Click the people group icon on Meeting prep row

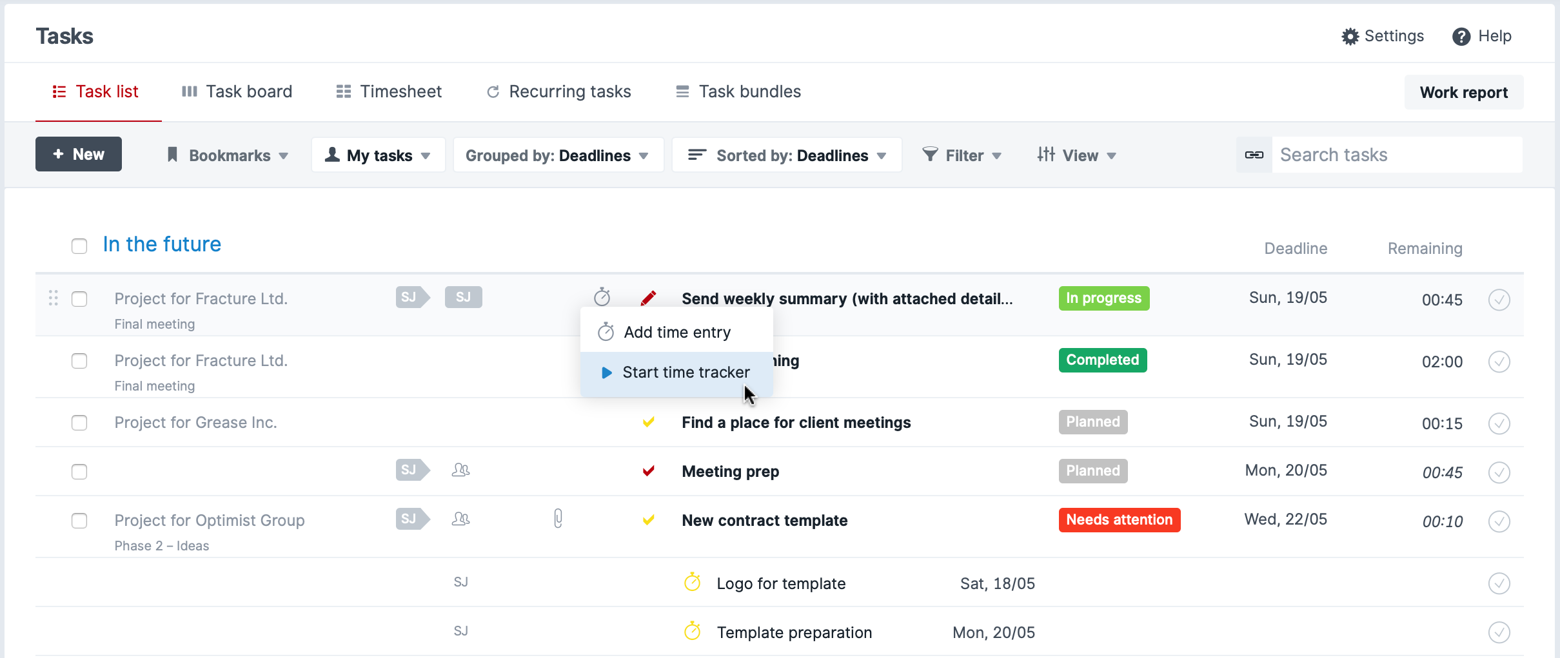click(460, 470)
